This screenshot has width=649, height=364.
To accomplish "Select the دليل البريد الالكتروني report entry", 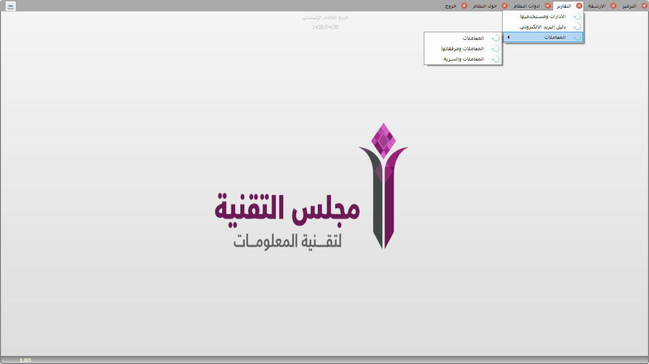I will coord(543,27).
